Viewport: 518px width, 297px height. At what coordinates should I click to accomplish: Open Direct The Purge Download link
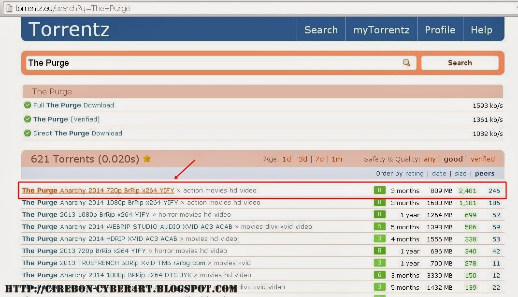point(78,134)
